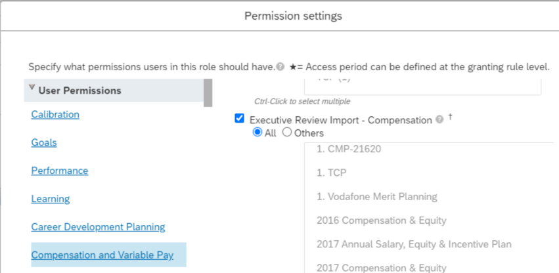Select 2017 Annual Salary, Equity & Incentive Plan
This screenshot has height=273, width=559.
[x=414, y=244]
